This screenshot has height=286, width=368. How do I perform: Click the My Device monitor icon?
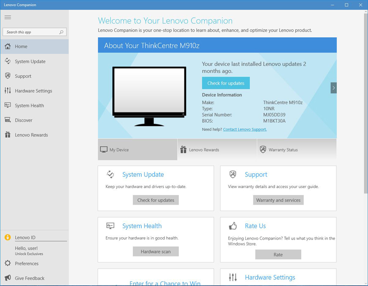coord(104,150)
